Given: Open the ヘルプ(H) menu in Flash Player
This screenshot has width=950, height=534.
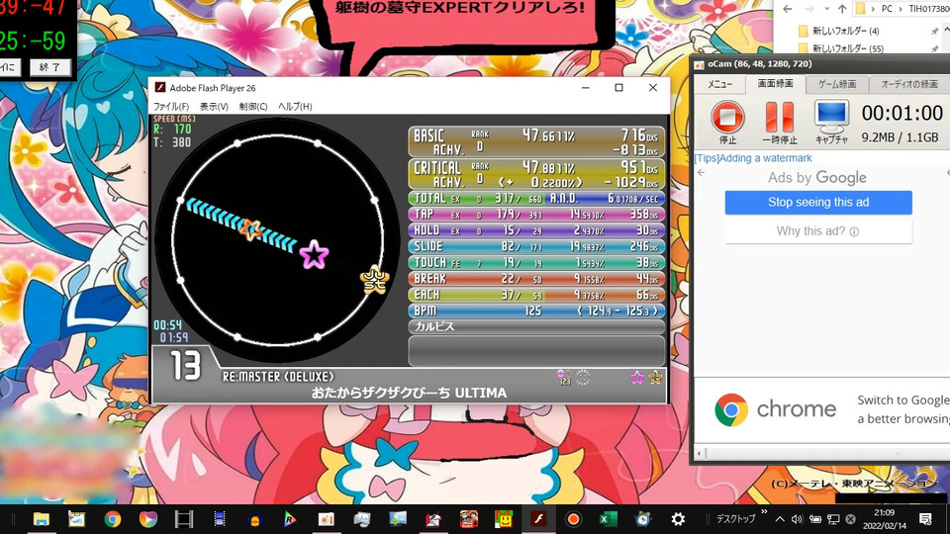Looking at the screenshot, I should [x=295, y=107].
